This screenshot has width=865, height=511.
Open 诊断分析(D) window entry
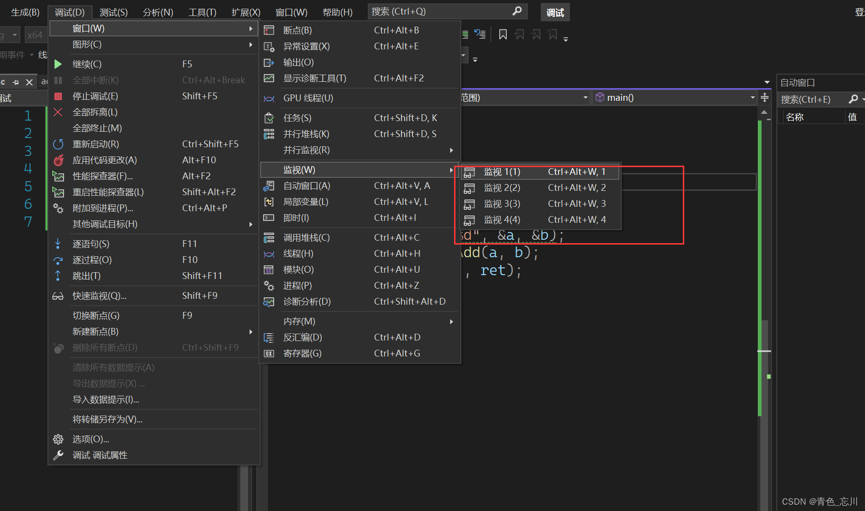360,301
